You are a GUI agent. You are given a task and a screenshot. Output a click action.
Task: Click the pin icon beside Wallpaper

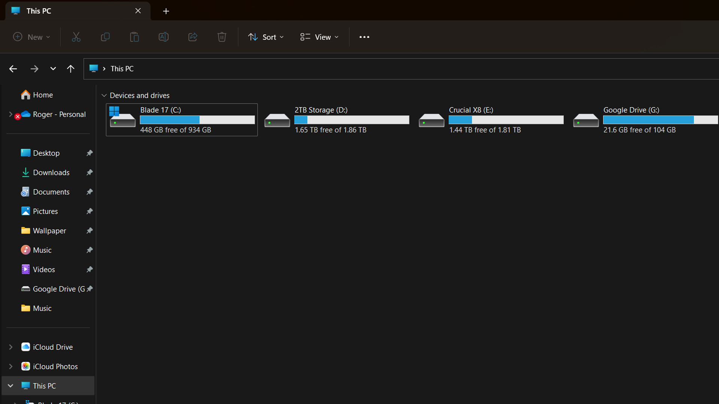90,231
